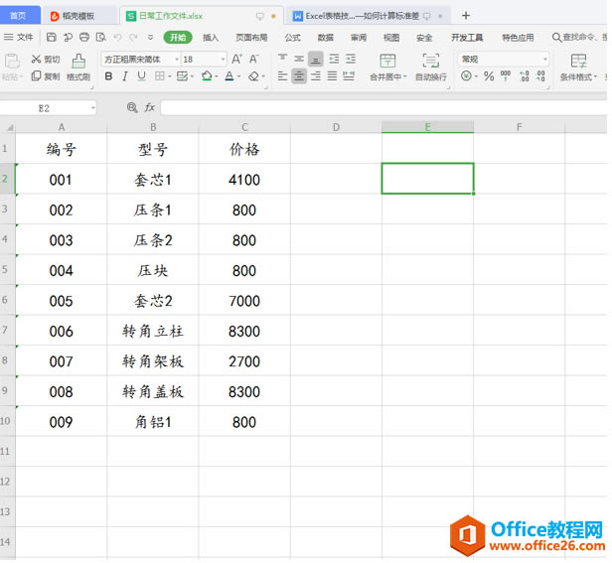Increase font size with A+ icon
Screen dimensions: 612x563
click(236, 59)
